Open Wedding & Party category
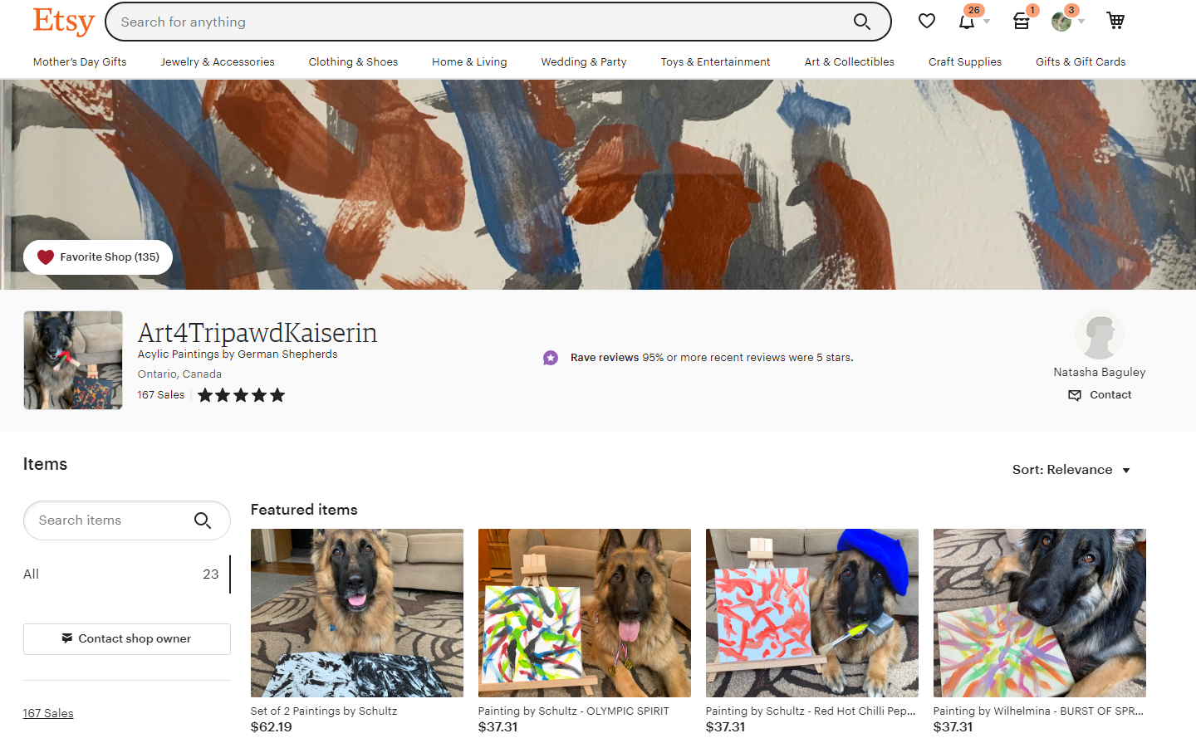Image resolution: width=1196 pixels, height=738 pixels. 584,61
